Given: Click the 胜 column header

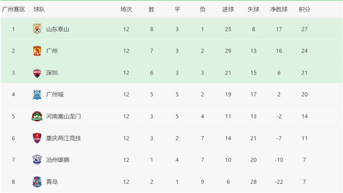Looking at the screenshot, I should tap(151, 10).
